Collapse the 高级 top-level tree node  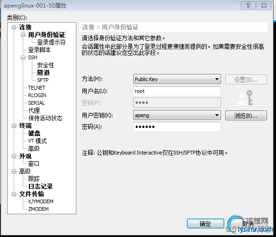14,171
